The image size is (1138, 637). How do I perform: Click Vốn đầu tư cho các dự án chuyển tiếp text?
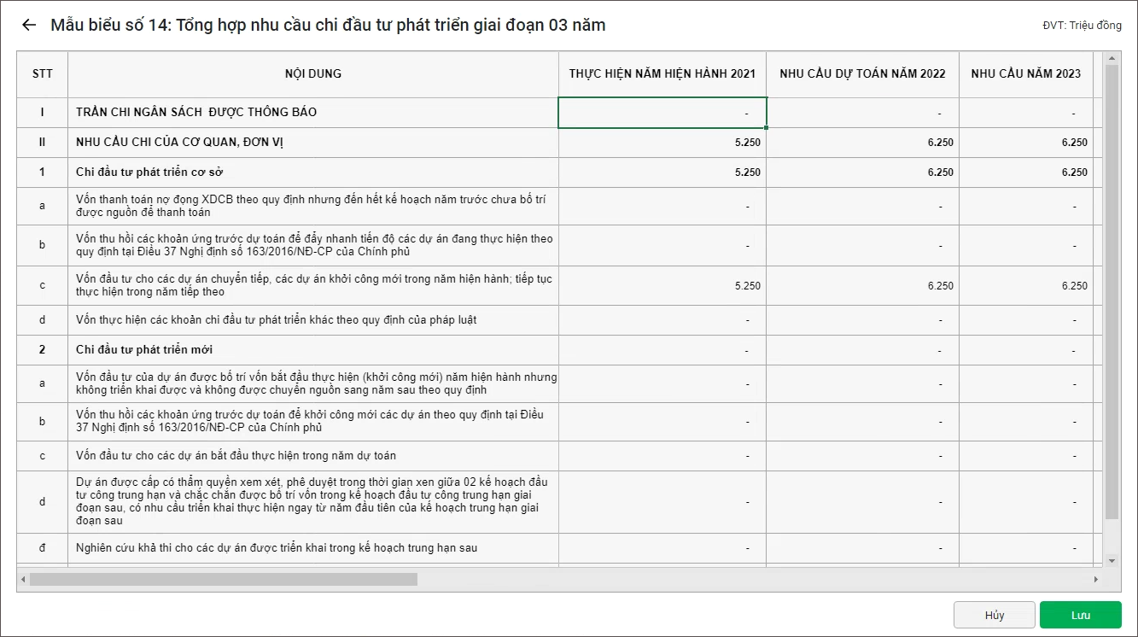pyautogui.click(x=314, y=285)
